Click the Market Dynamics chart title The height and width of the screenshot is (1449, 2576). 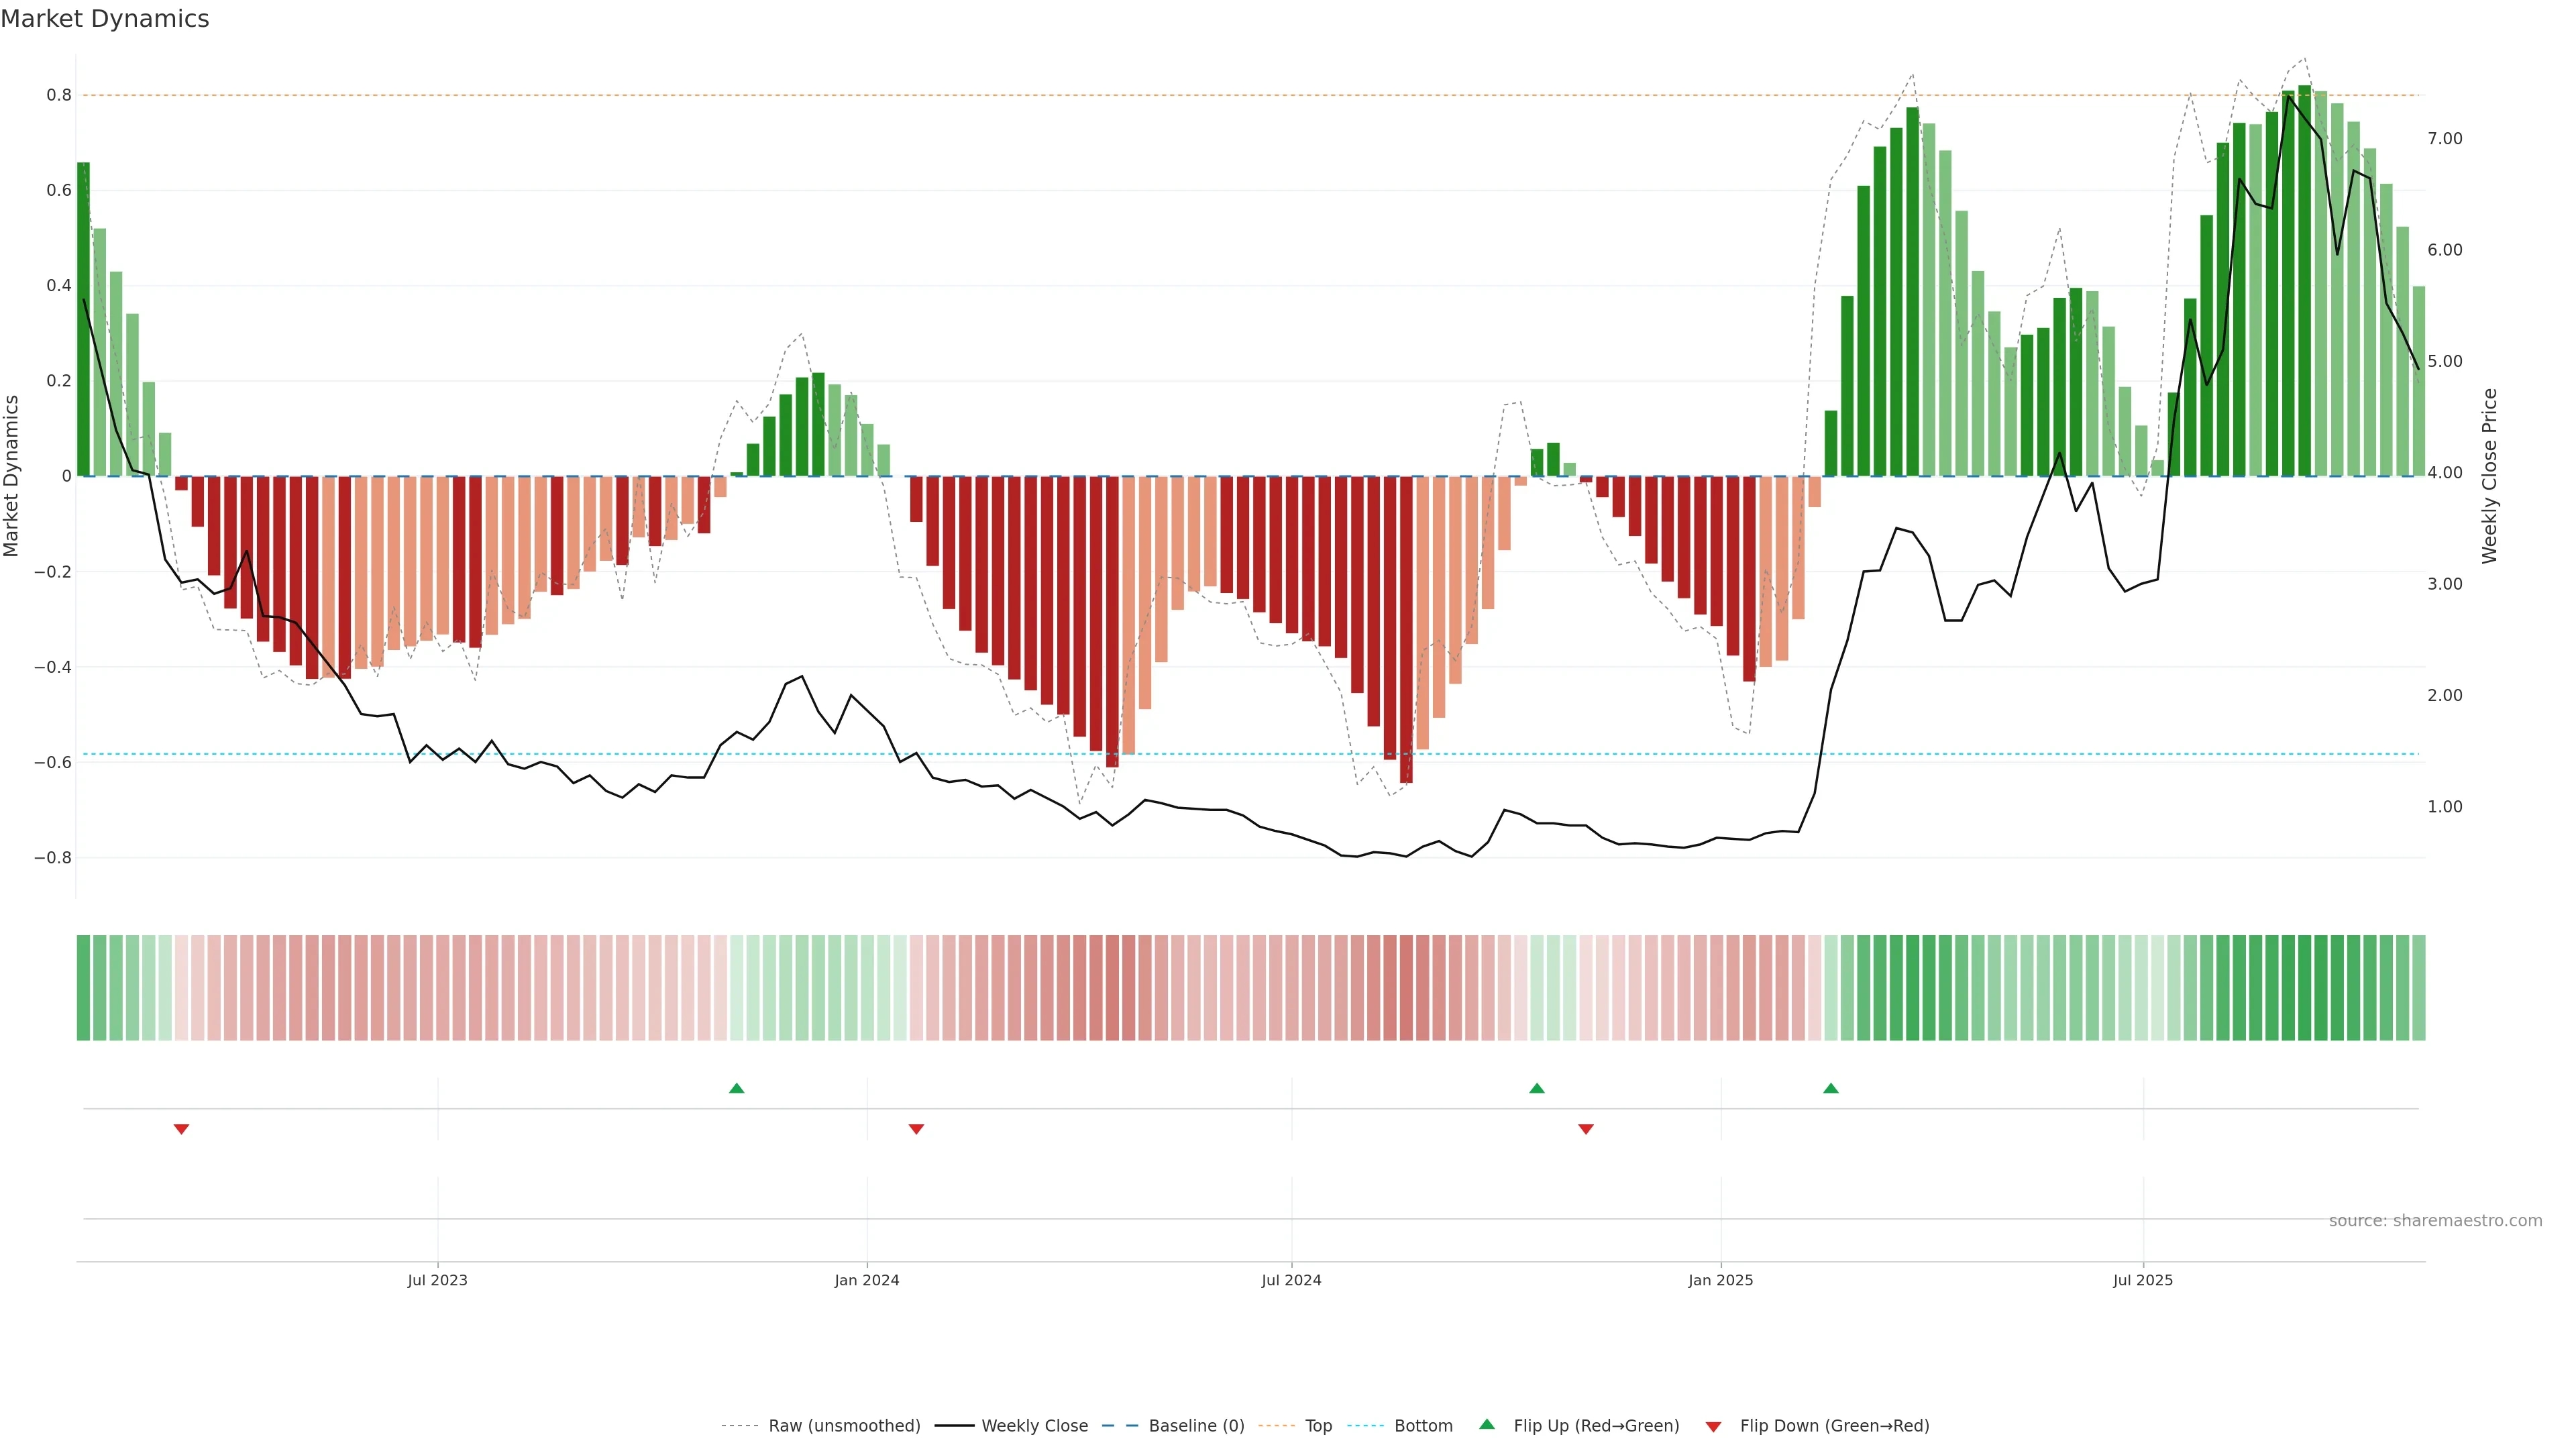105,19
